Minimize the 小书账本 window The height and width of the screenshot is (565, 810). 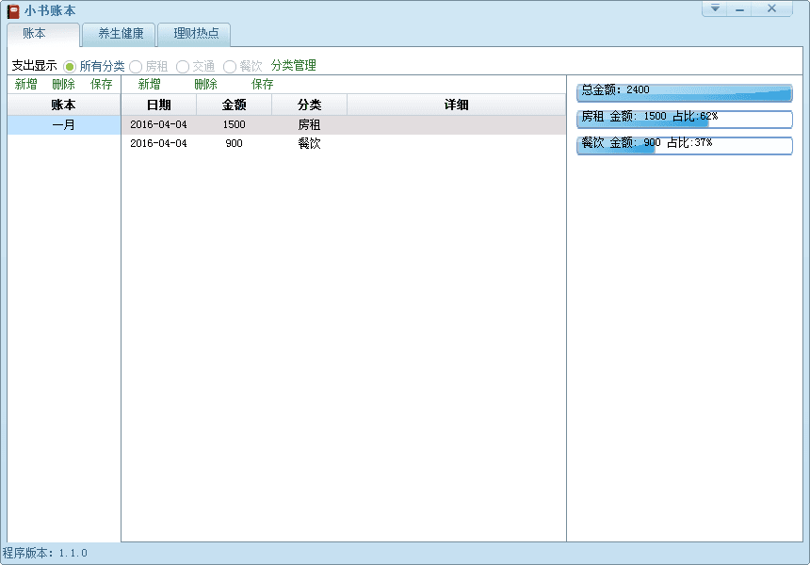coord(739,8)
